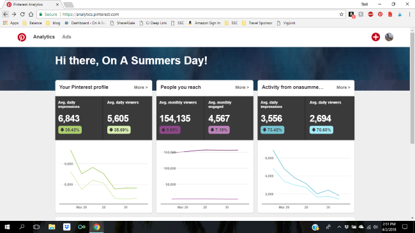Open the Ads menu

point(66,37)
